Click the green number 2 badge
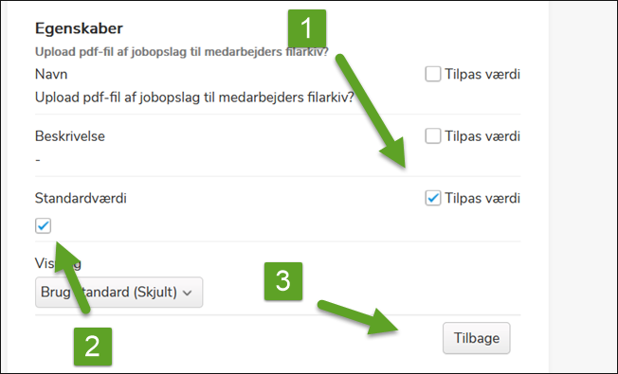 pyautogui.click(x=93, y=347)
